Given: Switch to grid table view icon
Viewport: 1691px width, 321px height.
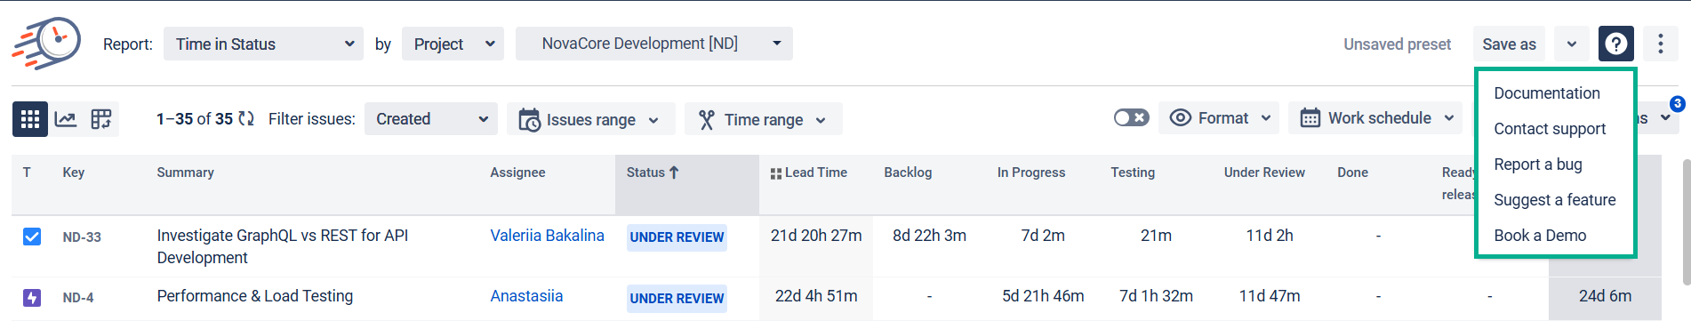Looking at the screenshot, I should pos(30,118).
